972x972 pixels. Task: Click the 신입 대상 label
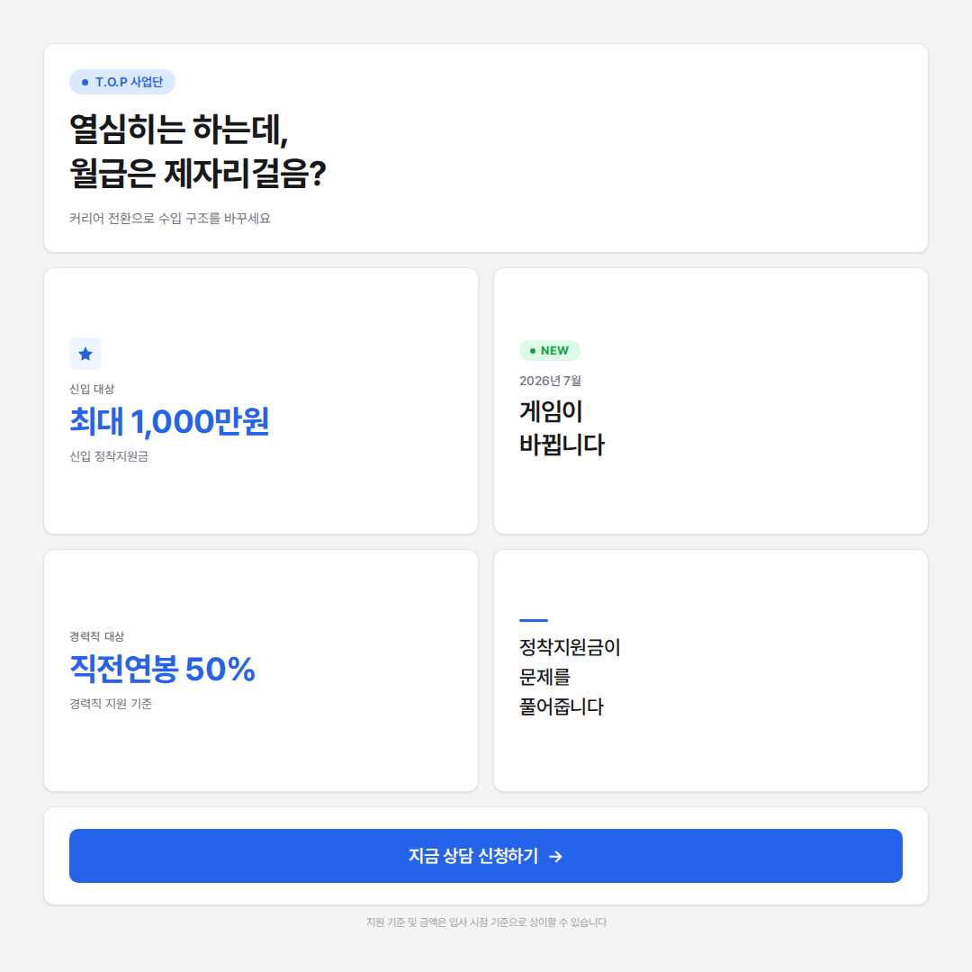click(92, 389)
